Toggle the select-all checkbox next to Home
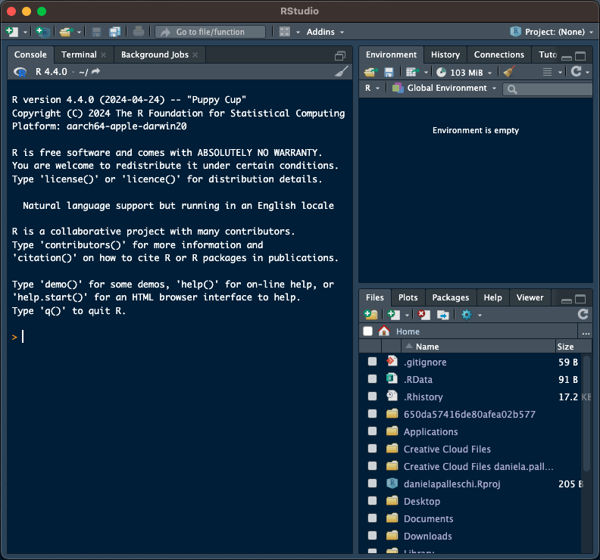Screen dimensions: 600x560 pyautogui.click(x=368, y=331)
